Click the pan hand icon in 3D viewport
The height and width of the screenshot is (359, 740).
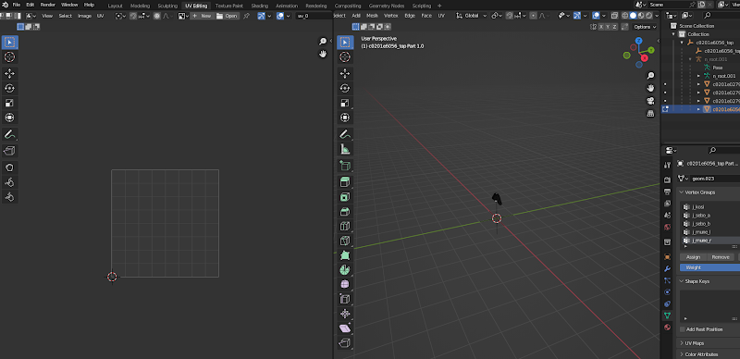click(651, 88)
